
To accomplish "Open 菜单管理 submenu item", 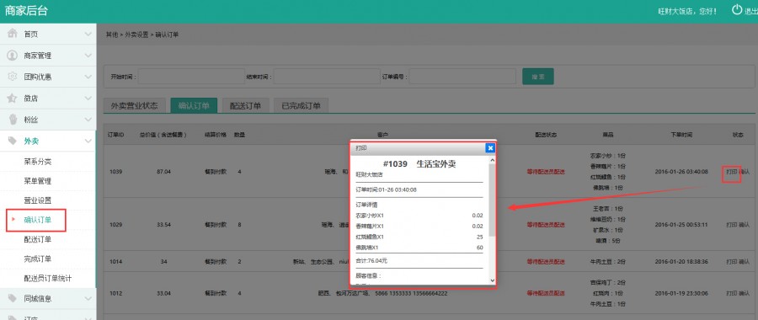I will [38, 181].
